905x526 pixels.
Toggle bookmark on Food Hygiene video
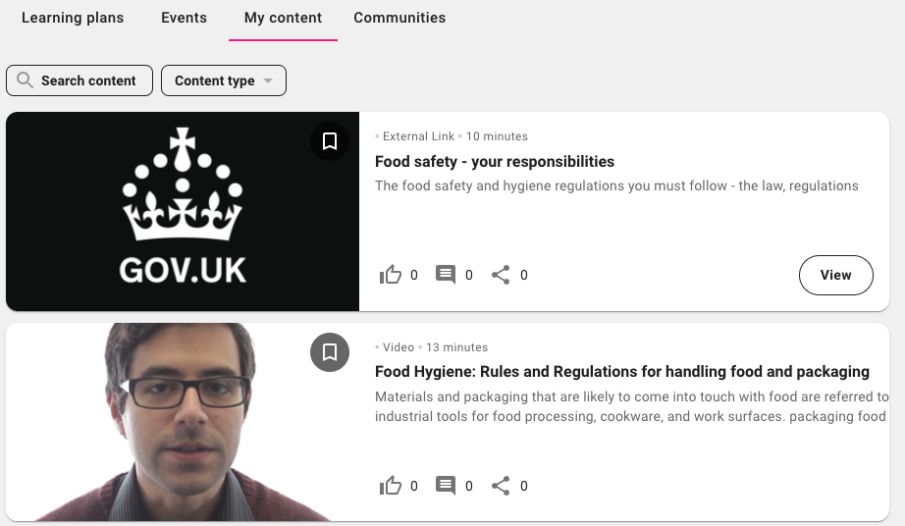330,352
